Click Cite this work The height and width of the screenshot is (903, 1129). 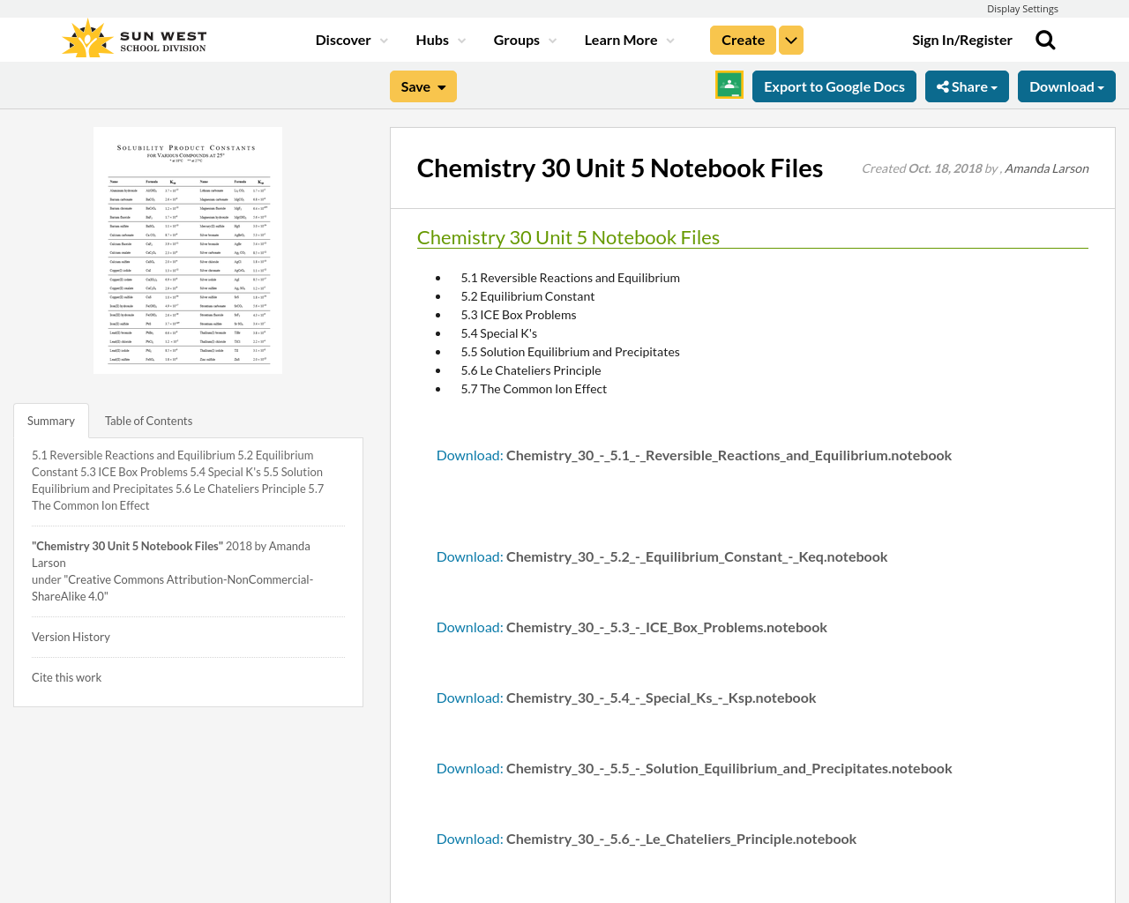pyautogui.click(x=66, y=677)
